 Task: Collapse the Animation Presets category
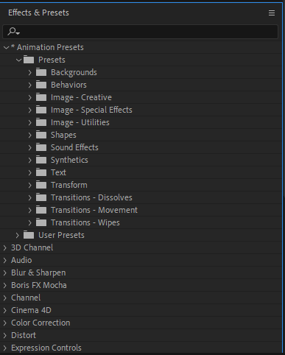click(x=7, y=47)
